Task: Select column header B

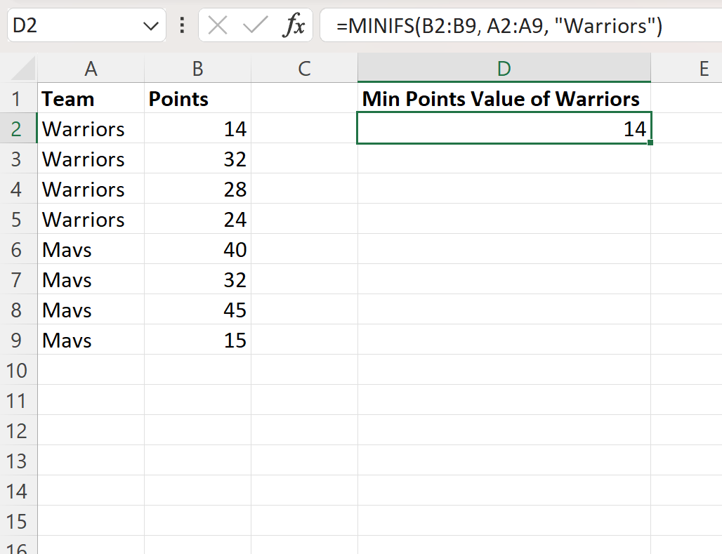Action: [x=197, y=68]
